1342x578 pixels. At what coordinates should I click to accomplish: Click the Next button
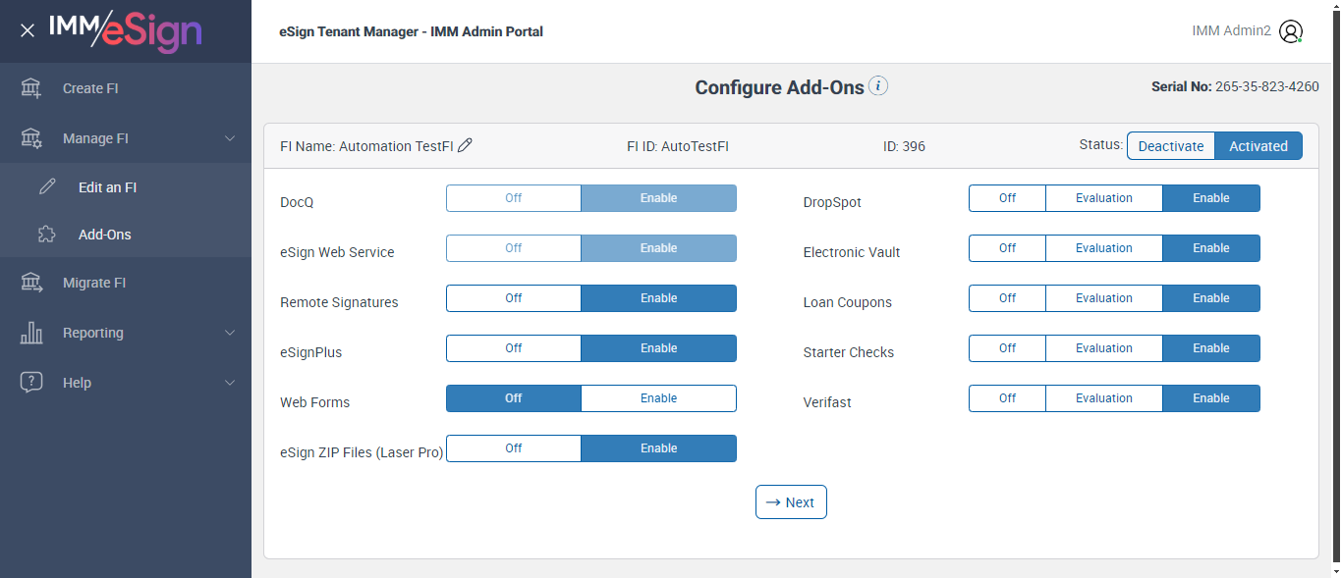(791, 502)
